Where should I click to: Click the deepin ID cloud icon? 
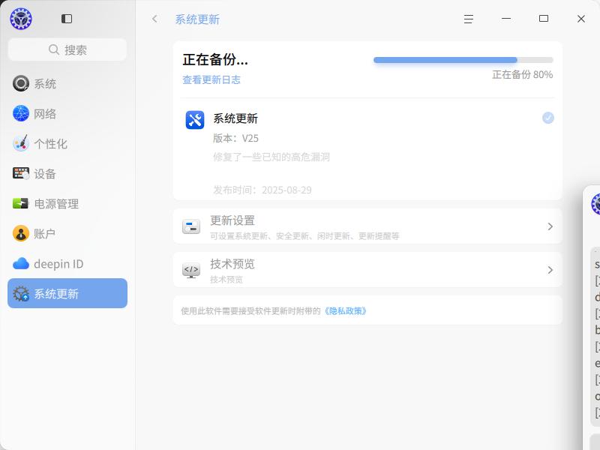21,264
